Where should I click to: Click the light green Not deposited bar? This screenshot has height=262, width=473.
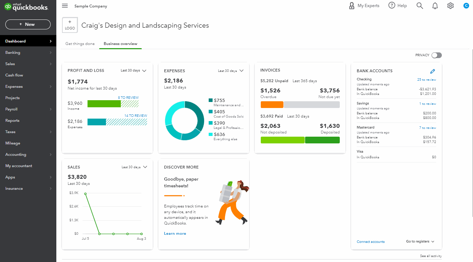point(282,140)
